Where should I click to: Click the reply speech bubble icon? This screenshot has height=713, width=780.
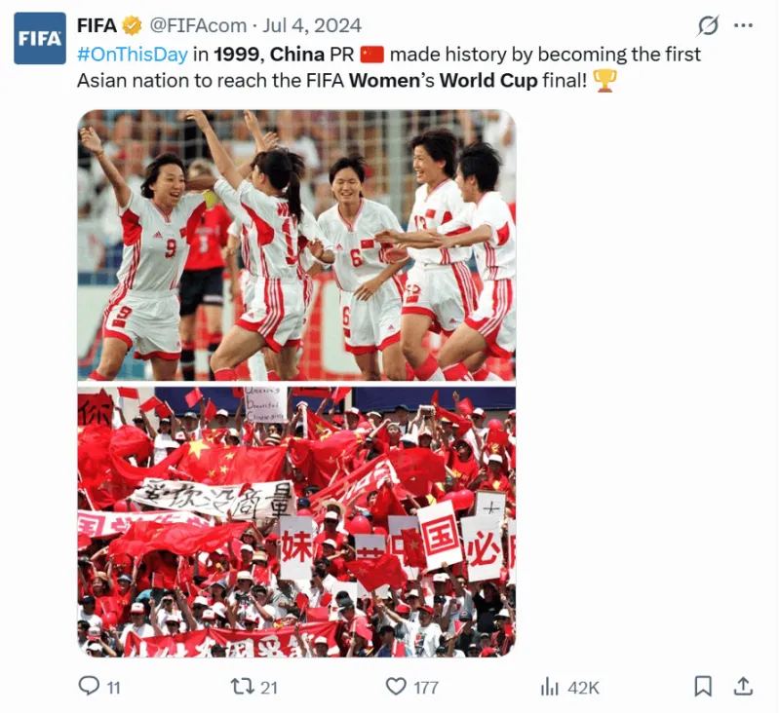pos(89,686)
